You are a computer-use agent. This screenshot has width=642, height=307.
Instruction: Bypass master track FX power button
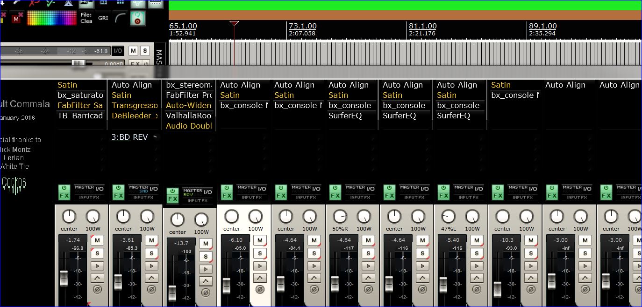tap(146, 63)
